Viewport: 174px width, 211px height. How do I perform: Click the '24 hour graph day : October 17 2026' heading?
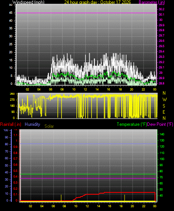pyautogui.click(x=98, y=2)
